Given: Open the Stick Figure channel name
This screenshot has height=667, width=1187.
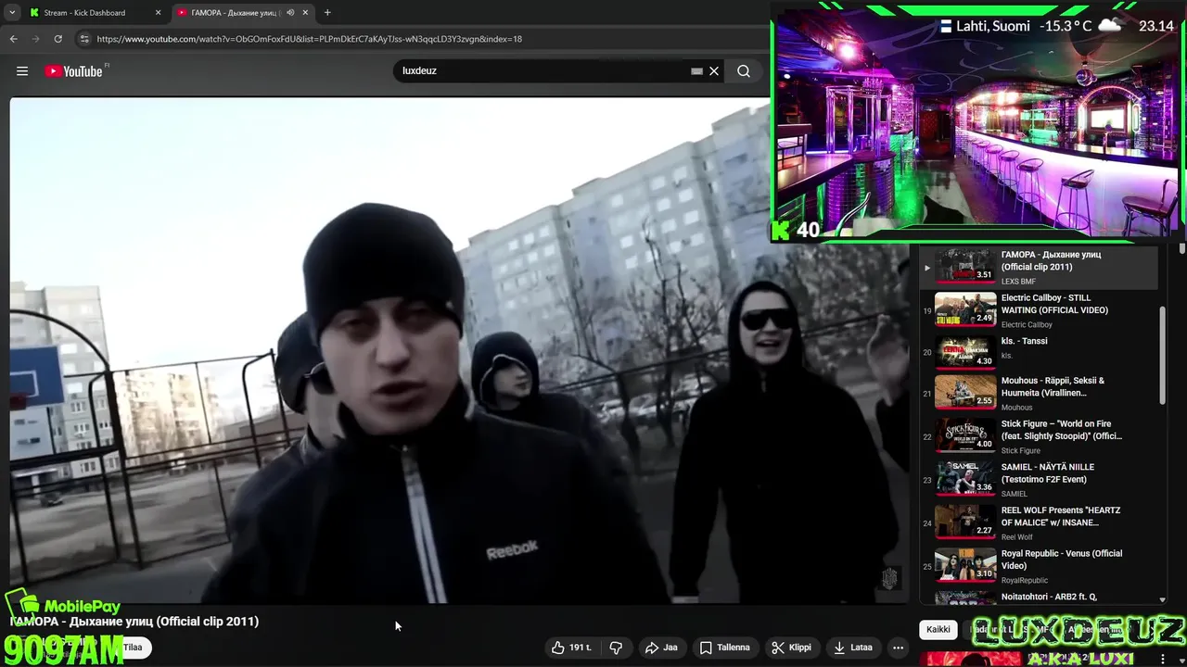Looking at the screenshot, I should click(1021, 451).
